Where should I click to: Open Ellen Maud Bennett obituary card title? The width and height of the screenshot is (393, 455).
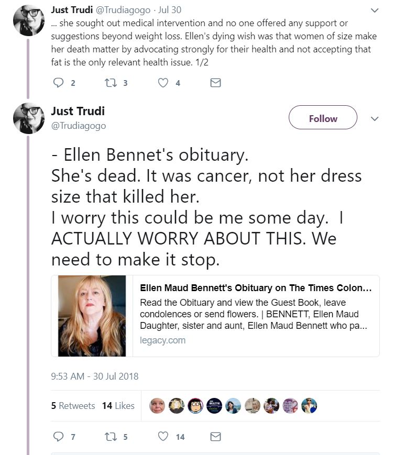[x=256, y=288]
